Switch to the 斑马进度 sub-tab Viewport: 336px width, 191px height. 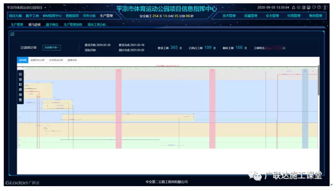click(35, 24)
